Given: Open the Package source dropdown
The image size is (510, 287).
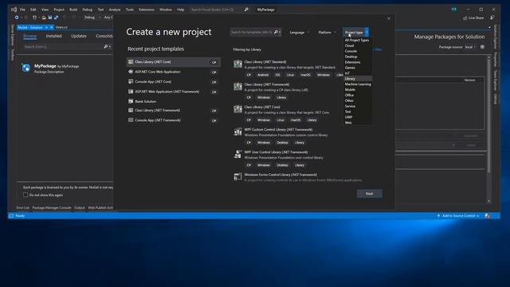Looking at the screenshot, I should tap(470, 47).
